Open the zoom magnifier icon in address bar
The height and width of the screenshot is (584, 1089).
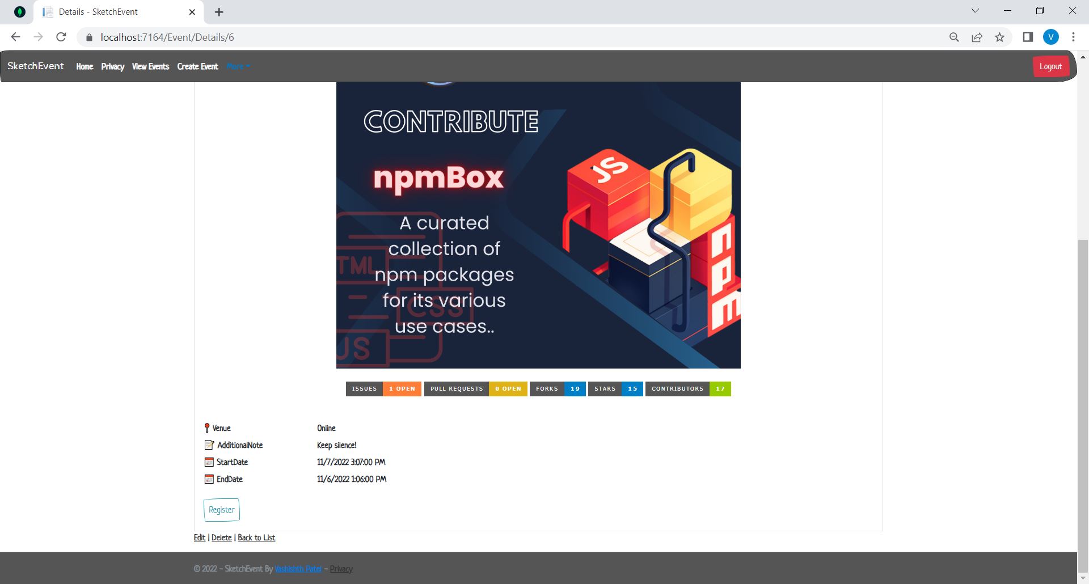[954, 37]
